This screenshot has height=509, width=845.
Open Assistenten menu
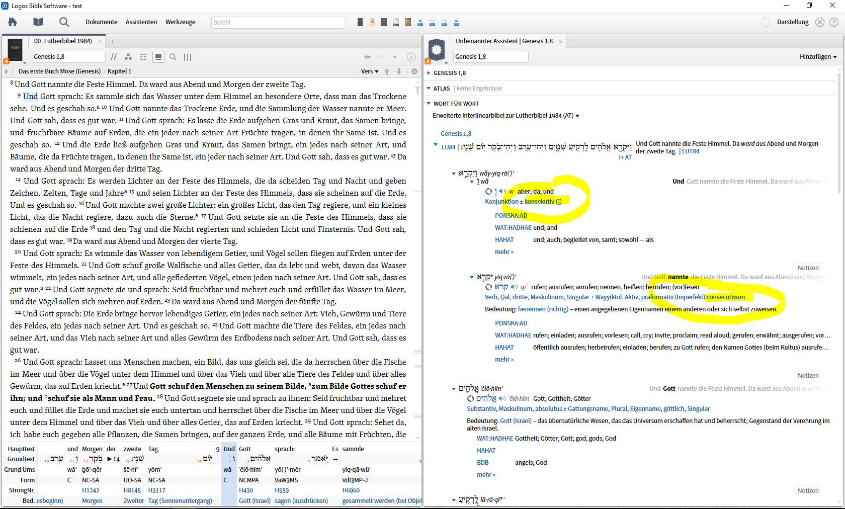[141, 22]
